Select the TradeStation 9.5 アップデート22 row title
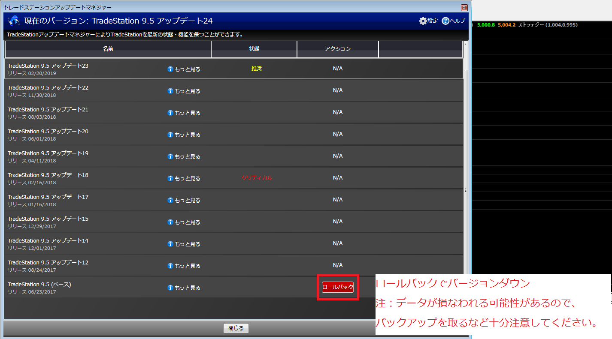The width and height of the screenshot is (612, 339). pyautogui.click(x=48, y=87)
